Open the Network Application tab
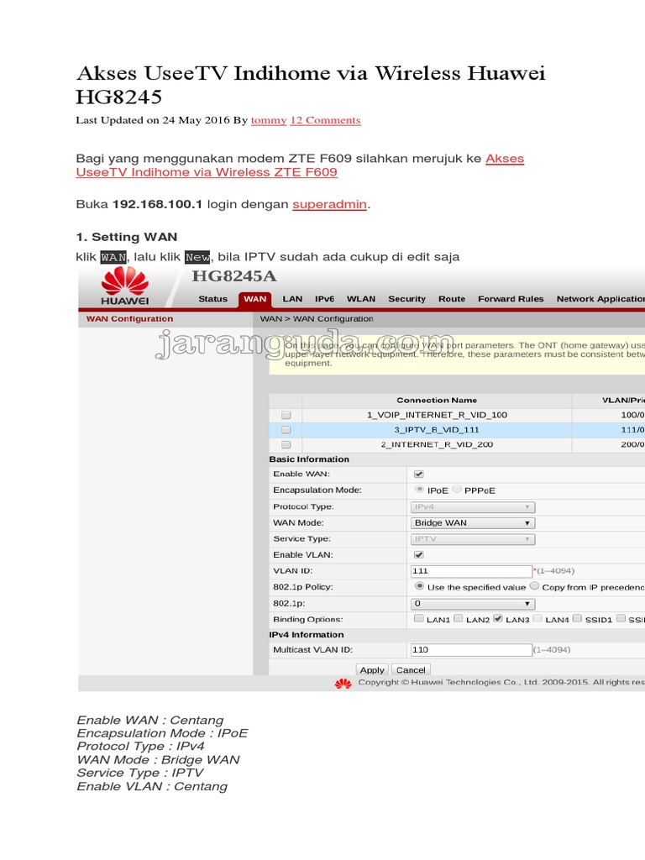The width and height of the screenshot is (645, 860). coord(600,299)
